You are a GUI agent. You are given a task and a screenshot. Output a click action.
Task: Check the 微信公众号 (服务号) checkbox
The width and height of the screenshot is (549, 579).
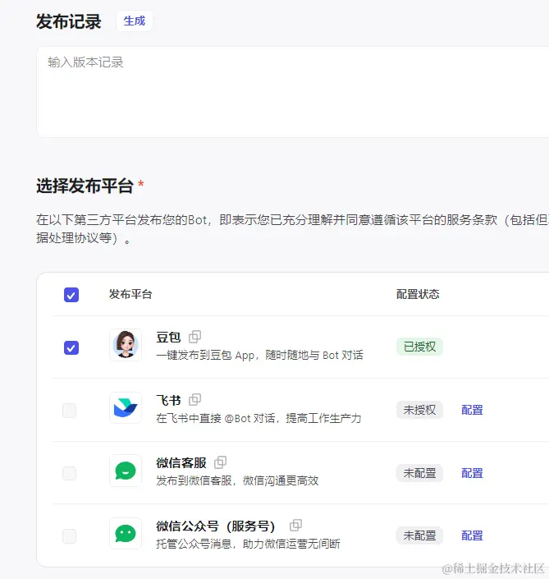pos(70,535)
